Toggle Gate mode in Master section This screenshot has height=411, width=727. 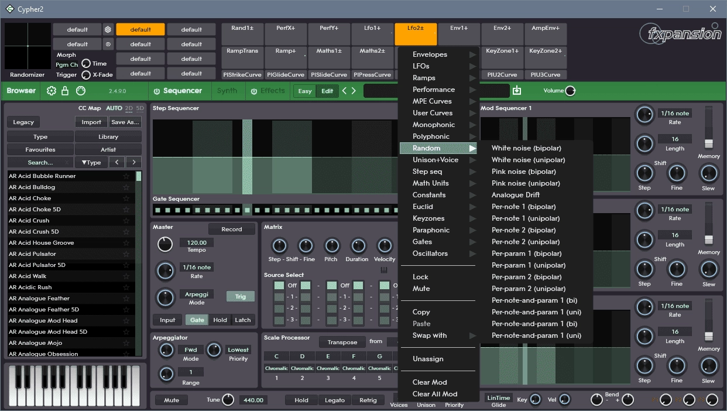(197, 320)
